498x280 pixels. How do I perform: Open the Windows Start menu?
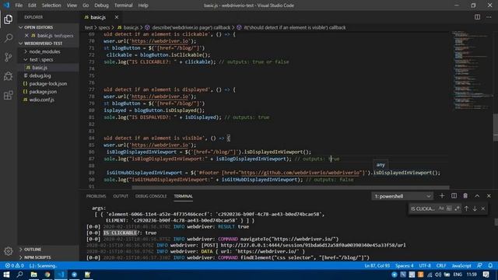click(x=6, y=275)
